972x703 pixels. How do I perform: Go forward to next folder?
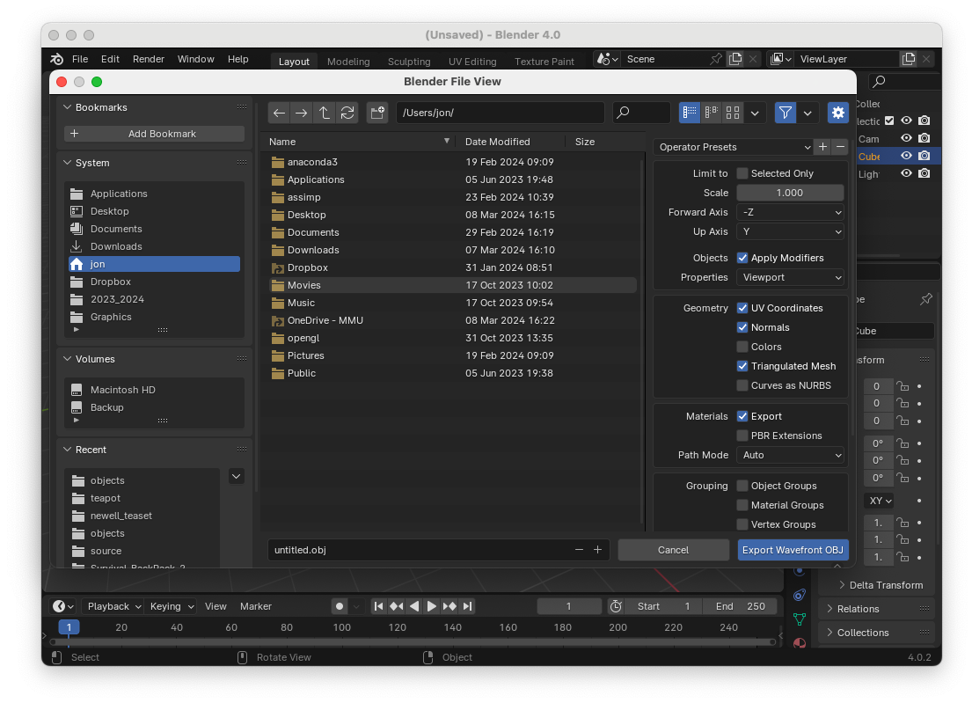[301, 113]
